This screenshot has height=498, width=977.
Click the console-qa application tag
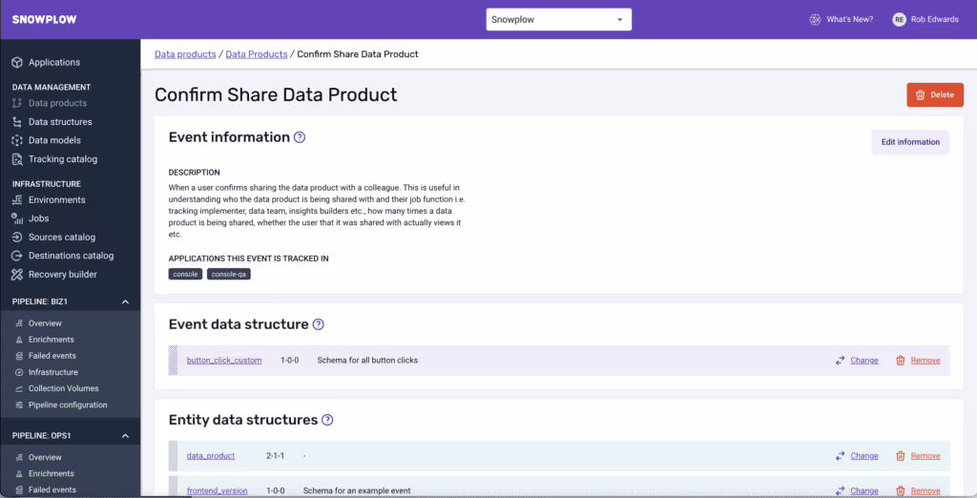229,274
